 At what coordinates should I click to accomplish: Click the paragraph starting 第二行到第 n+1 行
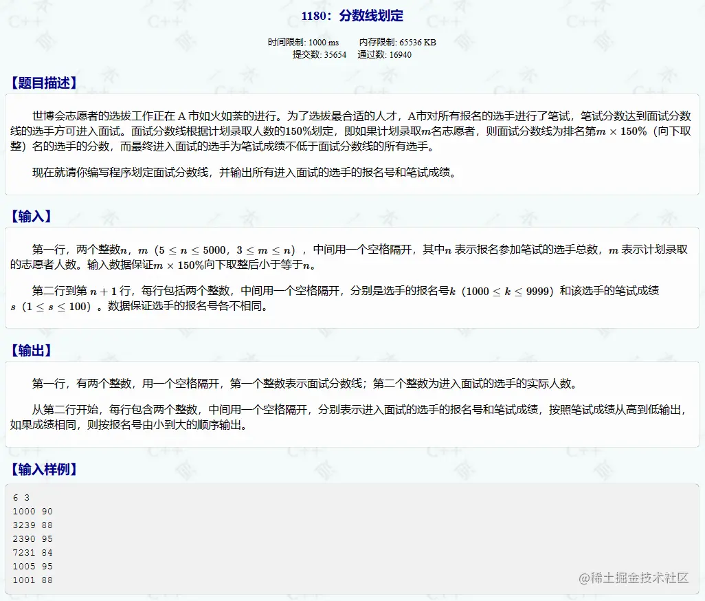coord(335,298)
